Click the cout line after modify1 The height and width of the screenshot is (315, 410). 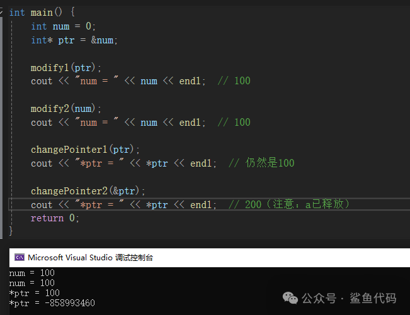click(x=118, y=81)
